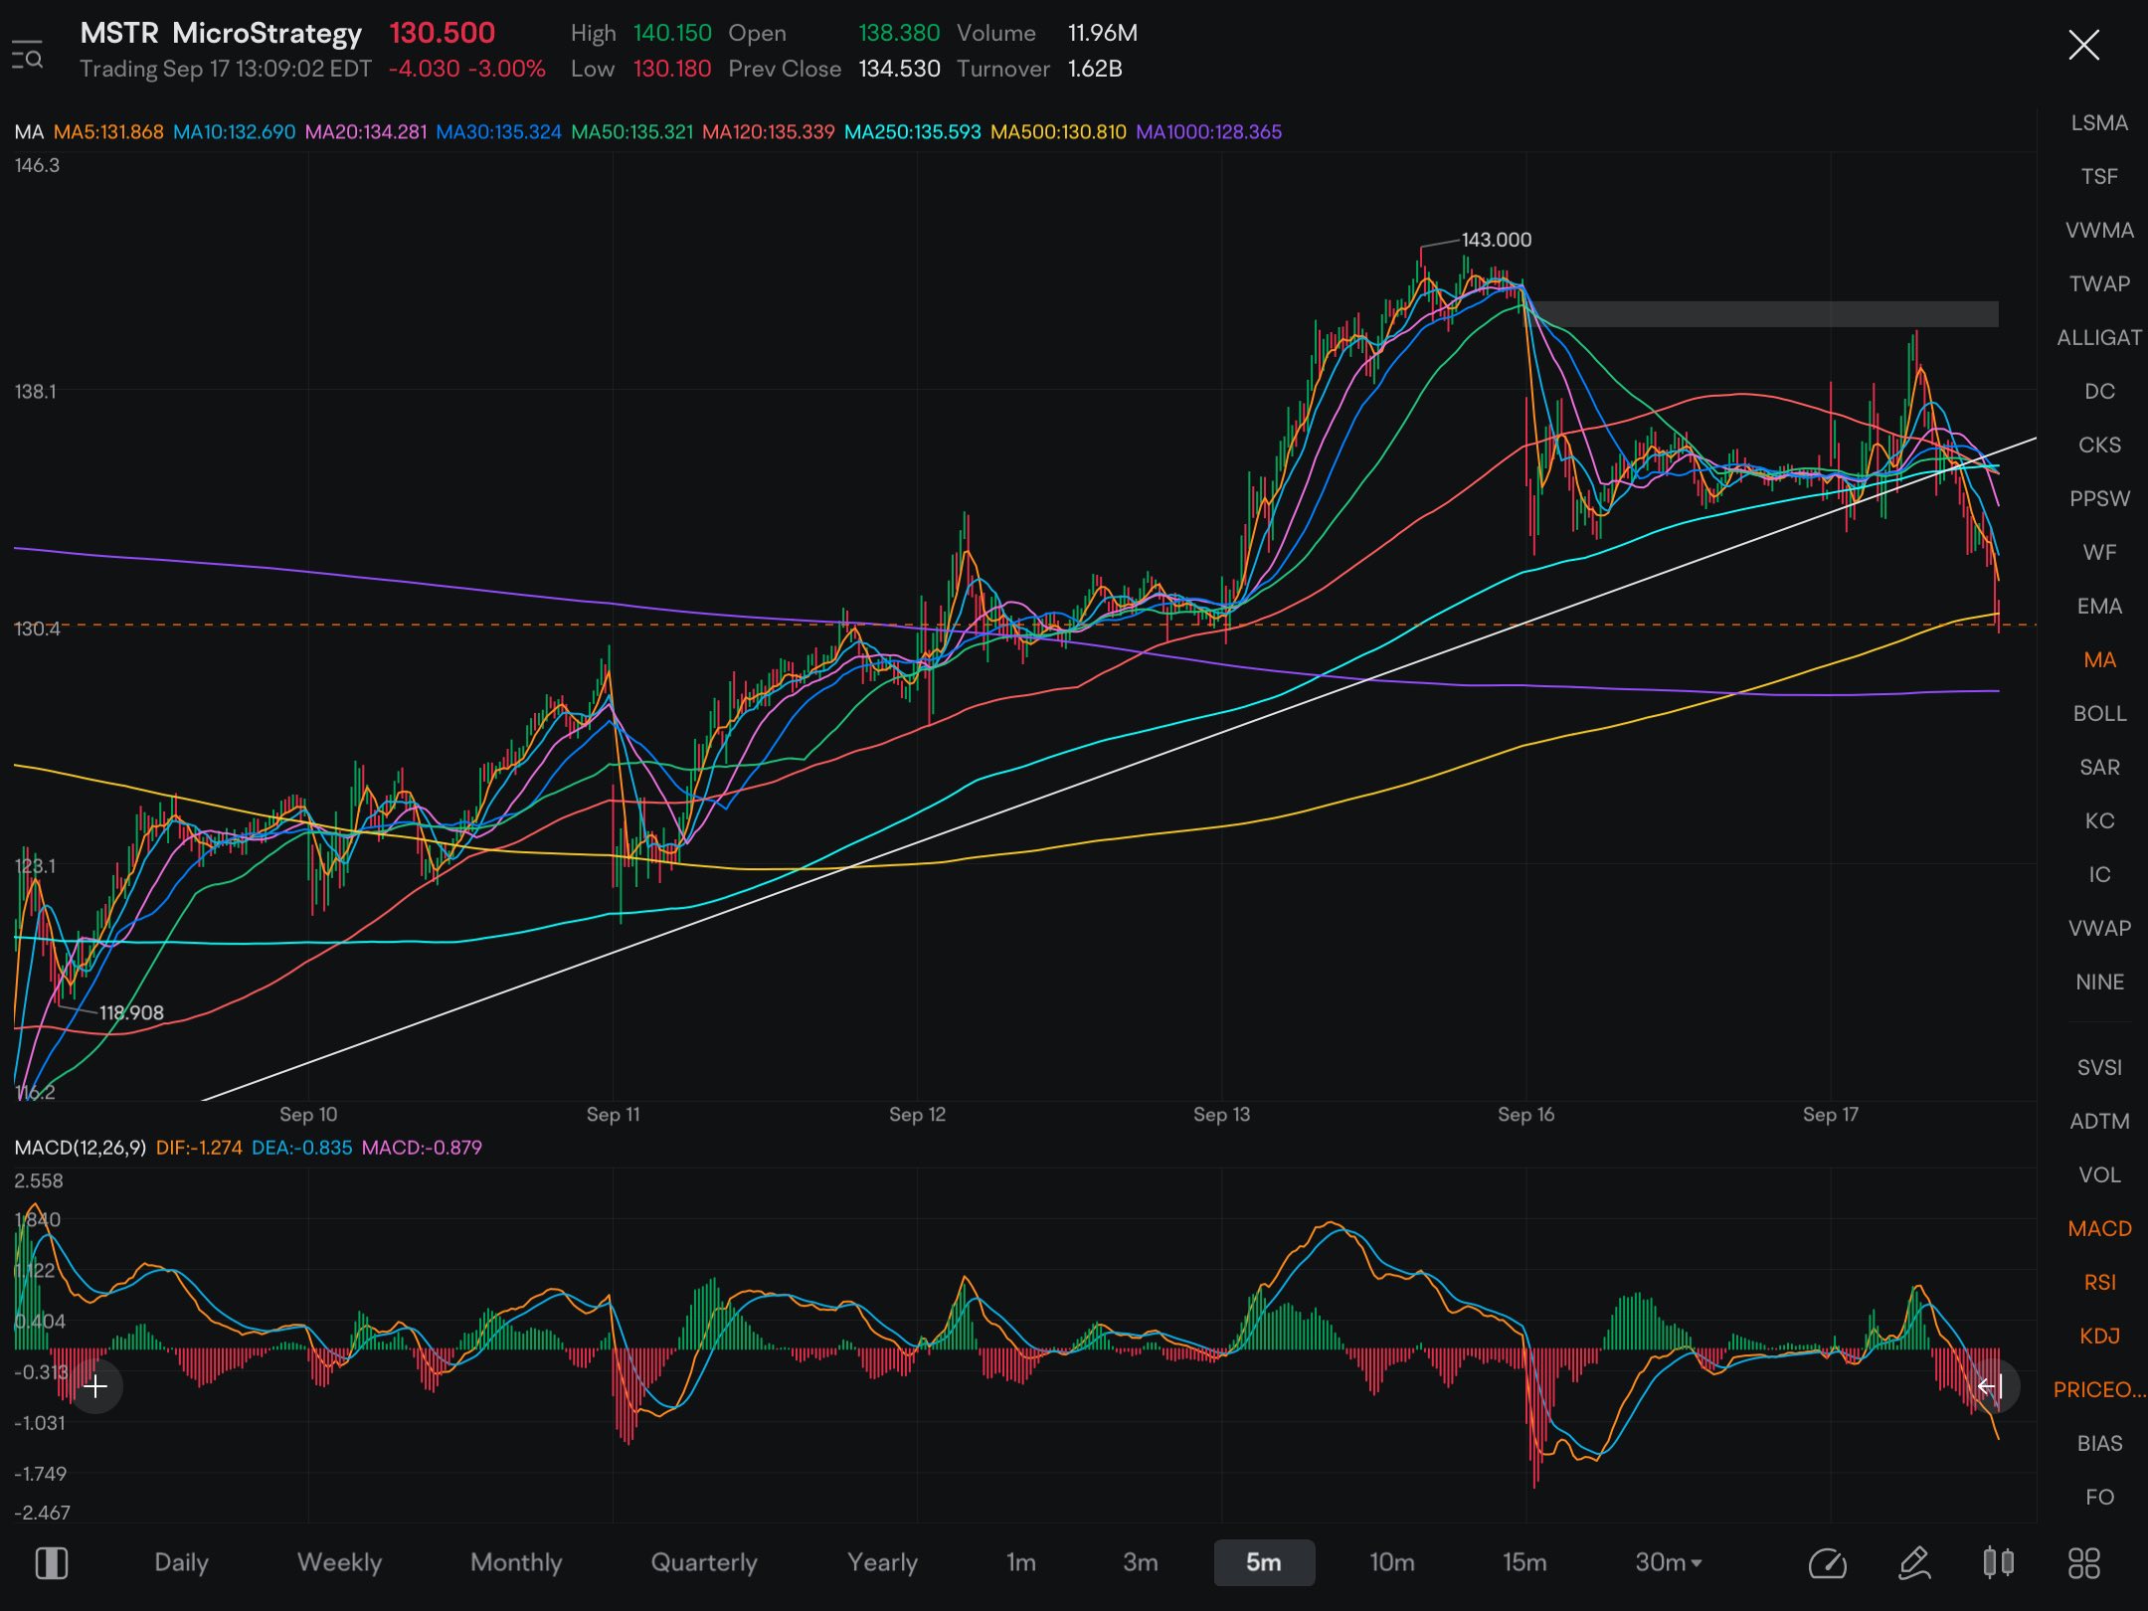2148x1611 pixels.
Task: Show the VOL sub-indicator
Action: [2099, 1175]
